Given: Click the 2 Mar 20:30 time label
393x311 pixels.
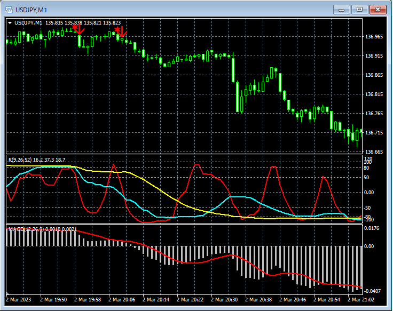Looking at the screenshot, I should (x=224, y=300).
